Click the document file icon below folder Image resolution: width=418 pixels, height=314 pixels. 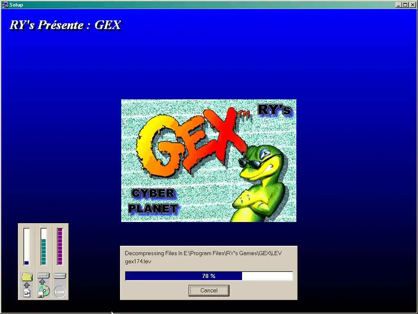point(27,293)
